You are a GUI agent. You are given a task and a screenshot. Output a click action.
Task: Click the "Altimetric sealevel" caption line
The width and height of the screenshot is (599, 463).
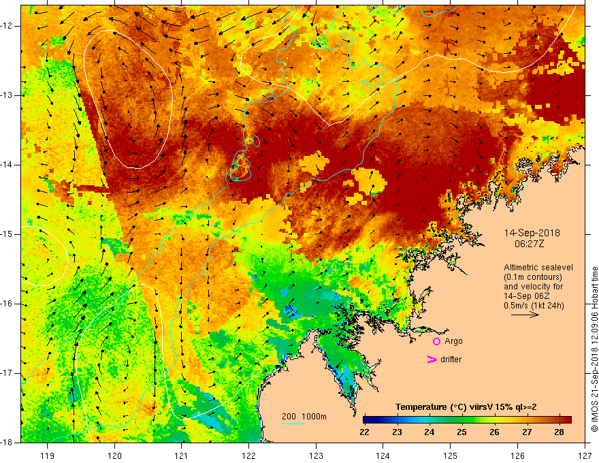point(538,268)
